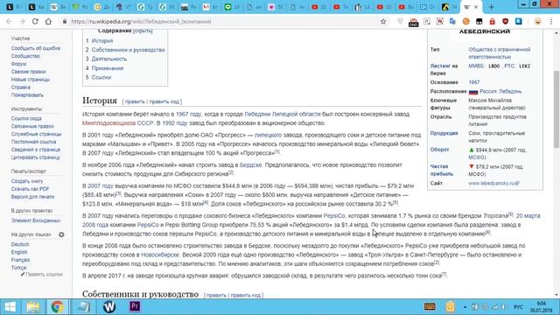Viewport: 560px width, 315px height.
Task: Click править next to Собственники и руководство
Action: pos(216,296)
